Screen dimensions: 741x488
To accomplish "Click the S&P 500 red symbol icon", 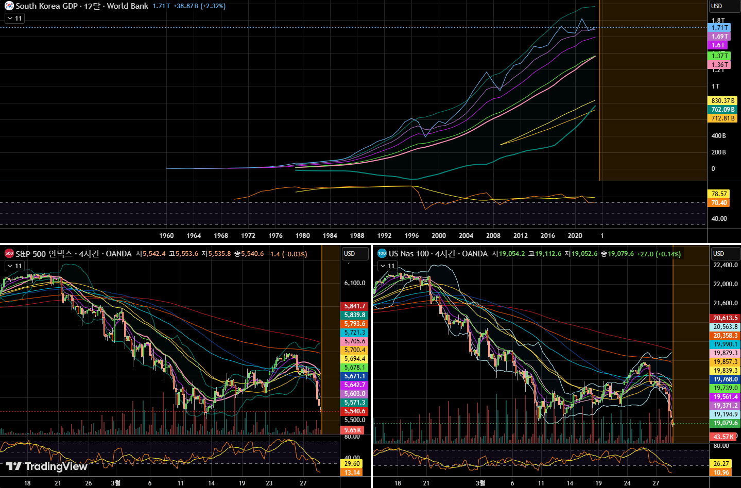I will point(9,253).
